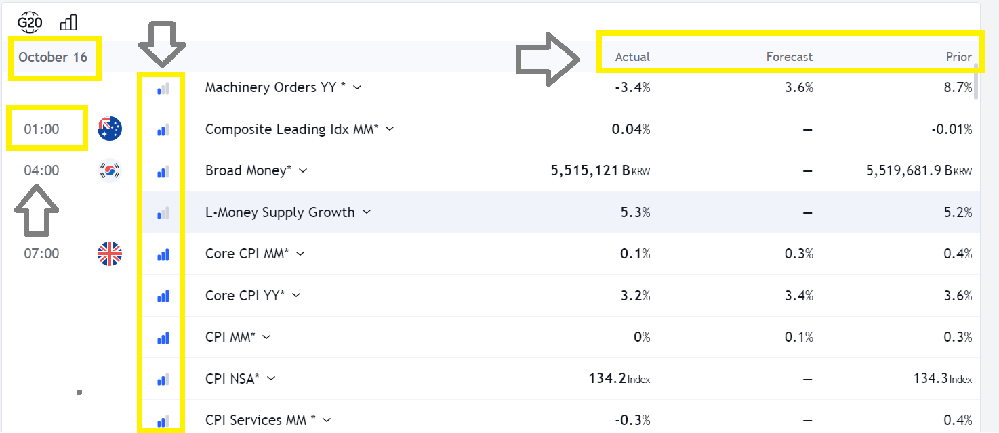999x433 pixels.
Task: Click the G20 countries filter icon
Action: pyautogui.click(x=30, y=23)
